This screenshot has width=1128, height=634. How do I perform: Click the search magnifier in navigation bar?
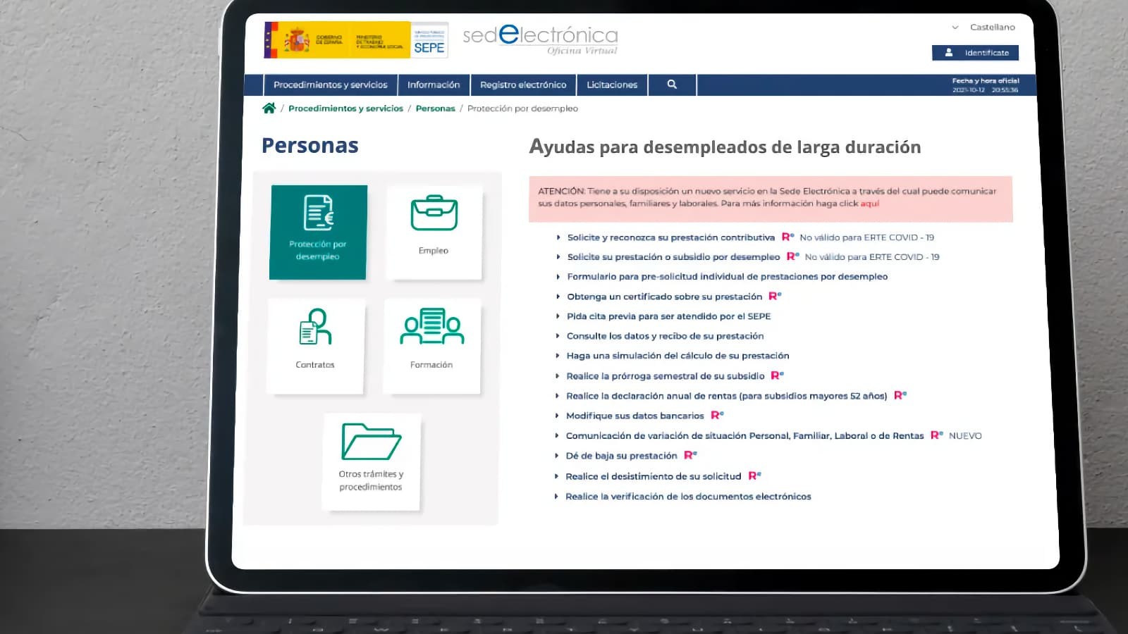672,85
